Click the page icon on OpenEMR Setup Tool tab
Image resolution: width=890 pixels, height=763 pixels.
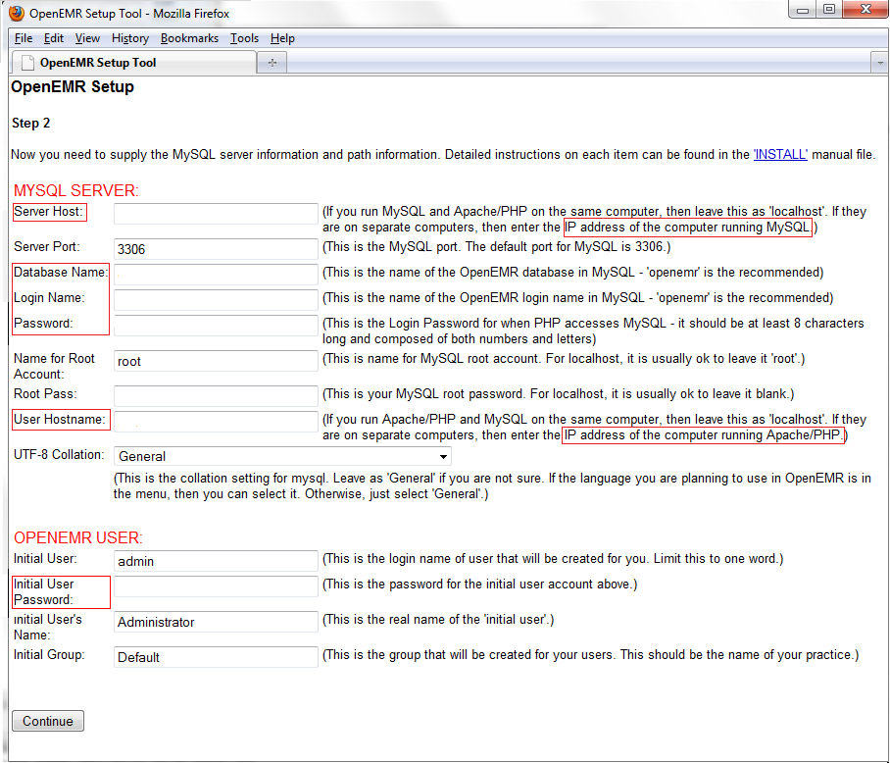(27, 63)
